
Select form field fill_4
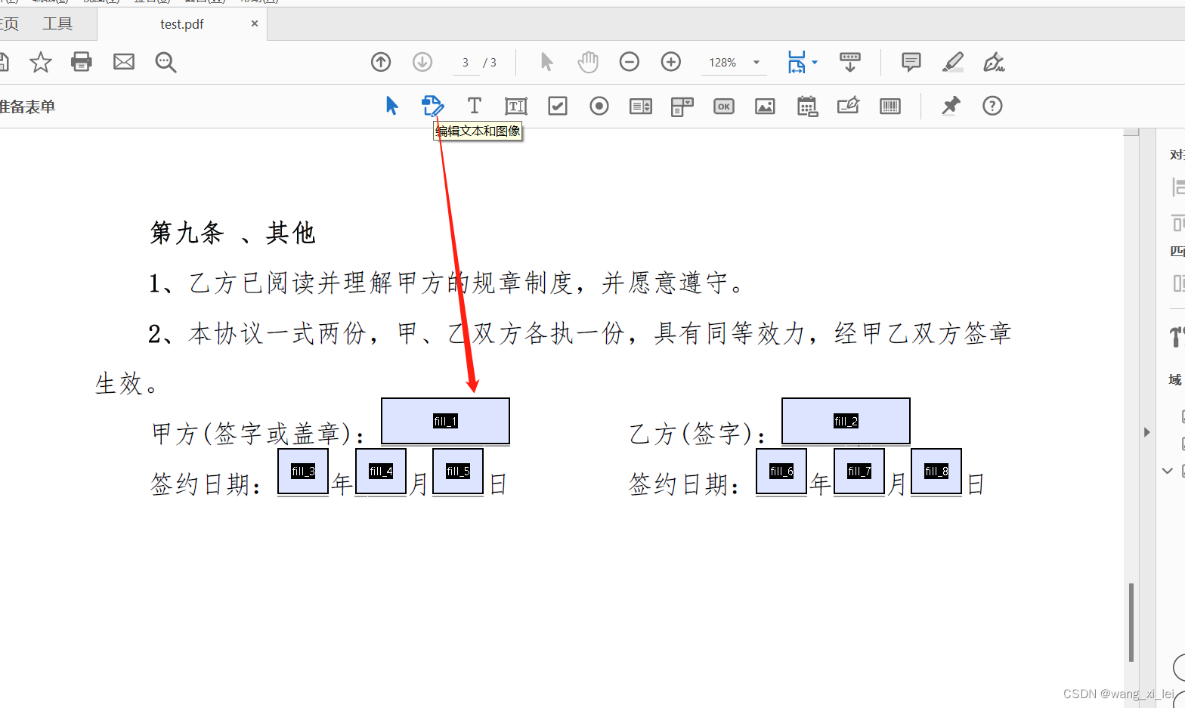tap(381, 471)
